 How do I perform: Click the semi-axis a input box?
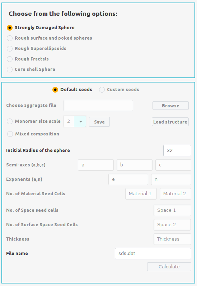pos(96,165)
